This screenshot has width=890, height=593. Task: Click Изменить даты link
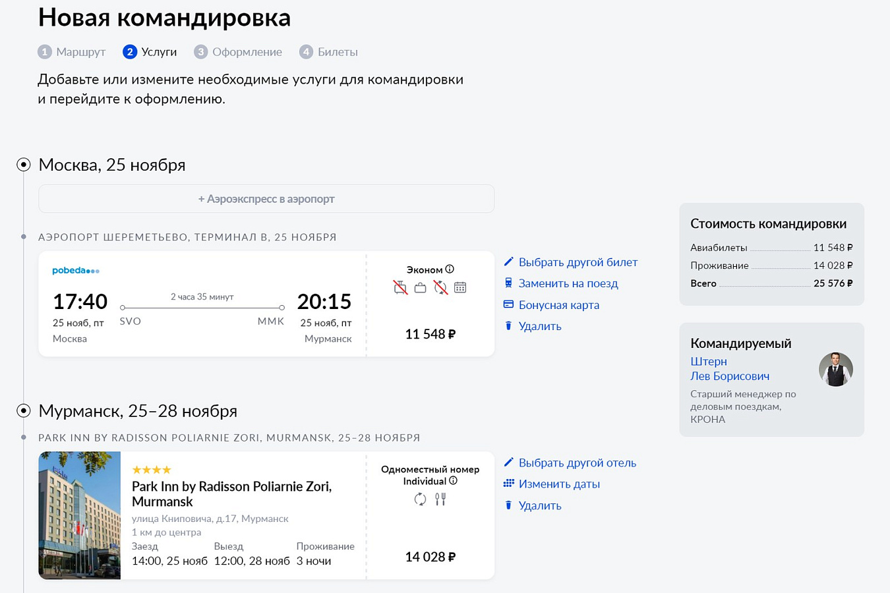point(559,484)
